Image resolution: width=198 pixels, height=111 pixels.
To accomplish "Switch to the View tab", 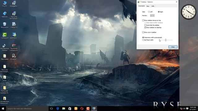I will click(148, 6).
